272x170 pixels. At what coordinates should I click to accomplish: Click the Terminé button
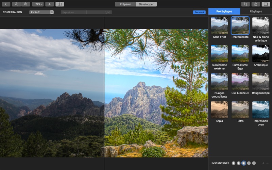pos(199,12)
